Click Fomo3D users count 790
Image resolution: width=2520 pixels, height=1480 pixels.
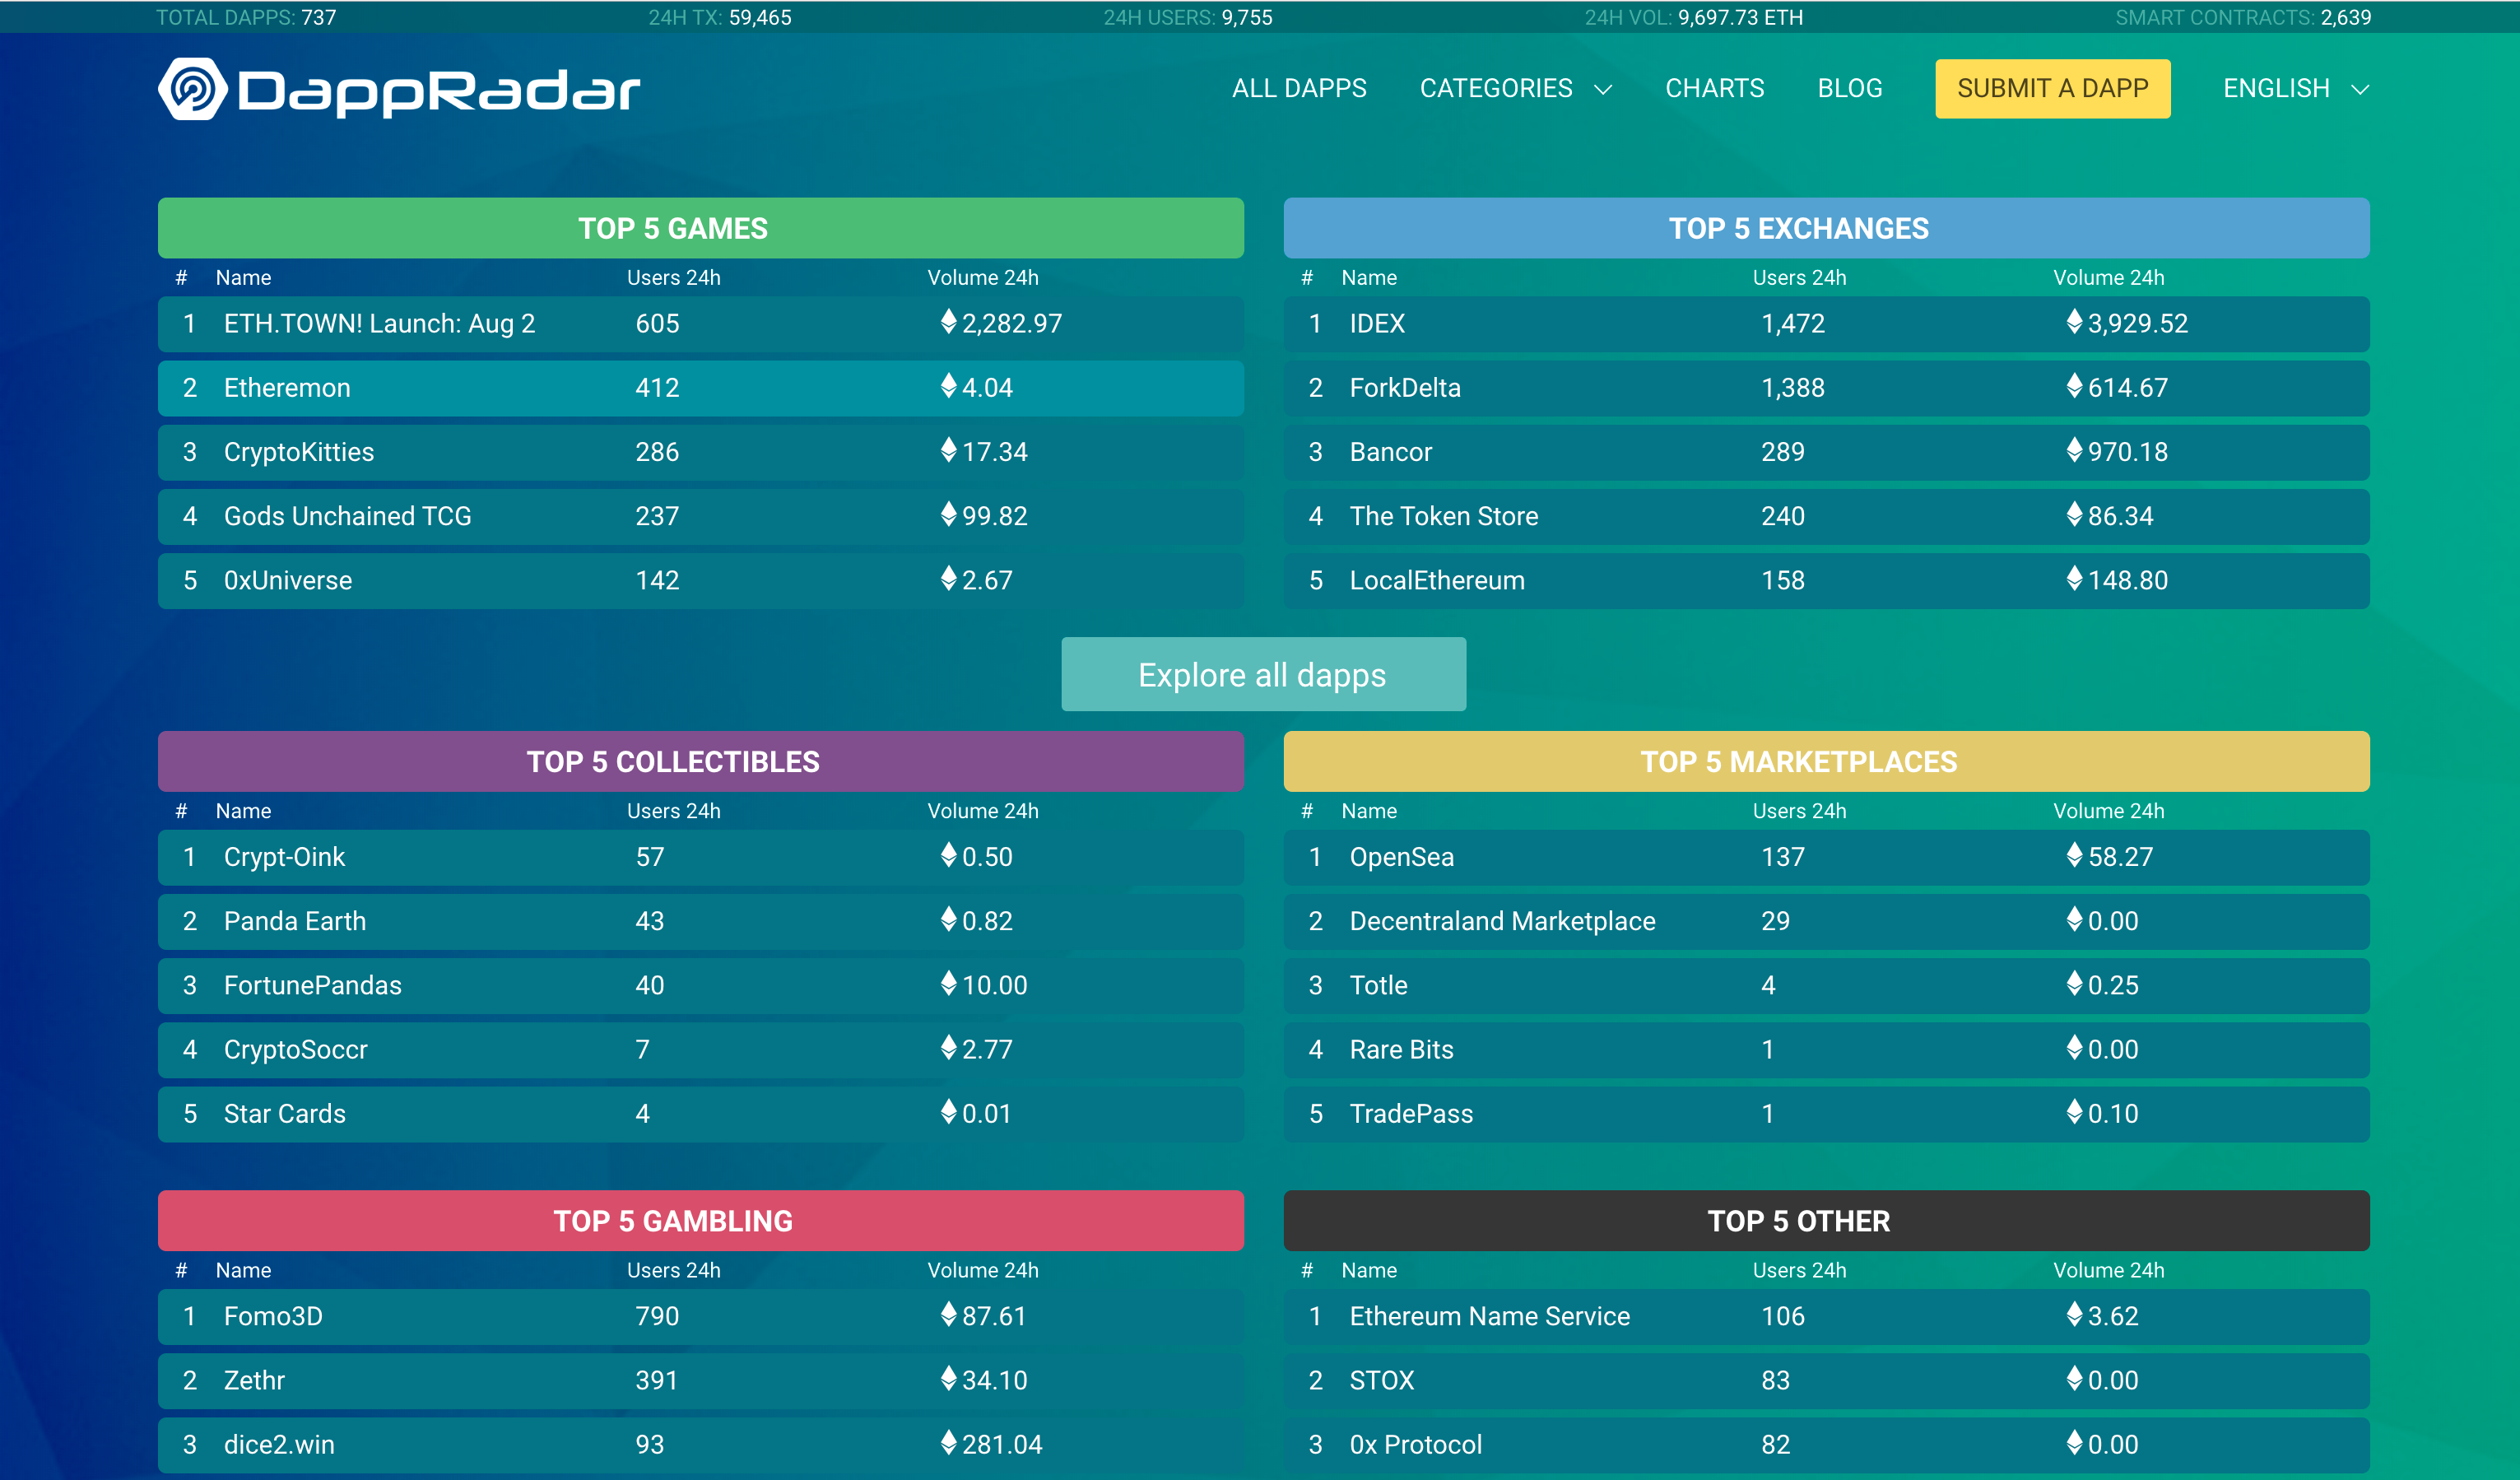(x=657, y=1316)
